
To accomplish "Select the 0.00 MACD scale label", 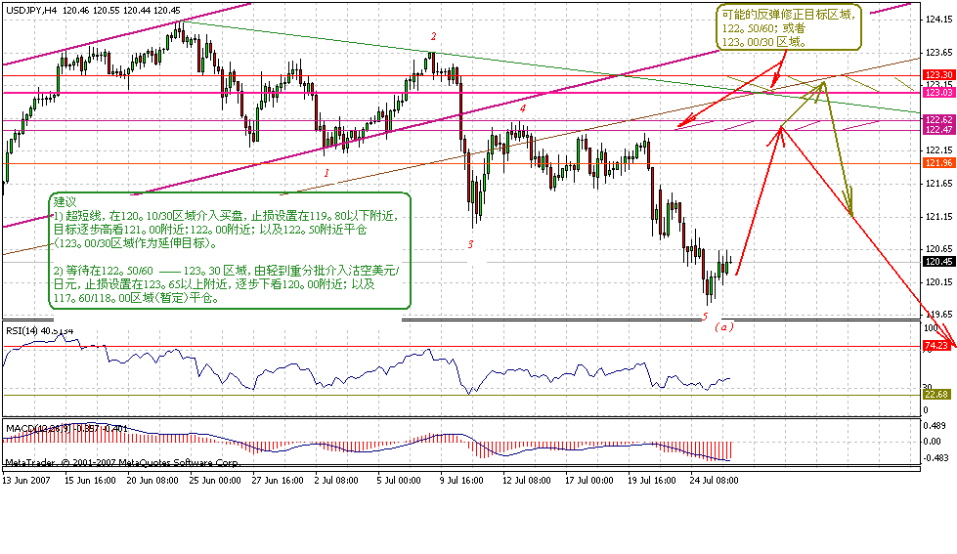I will [x=934, y=441].
